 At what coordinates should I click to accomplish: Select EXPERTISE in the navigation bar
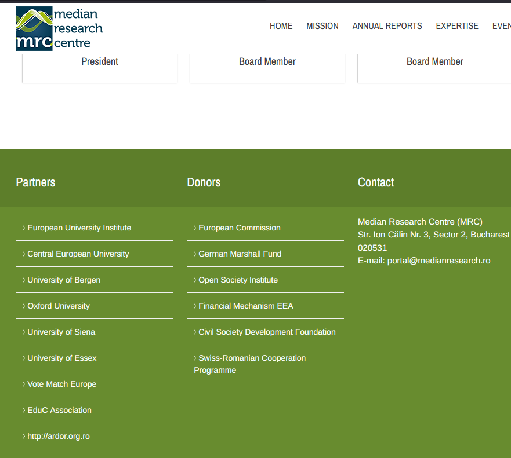pos(457,26)
